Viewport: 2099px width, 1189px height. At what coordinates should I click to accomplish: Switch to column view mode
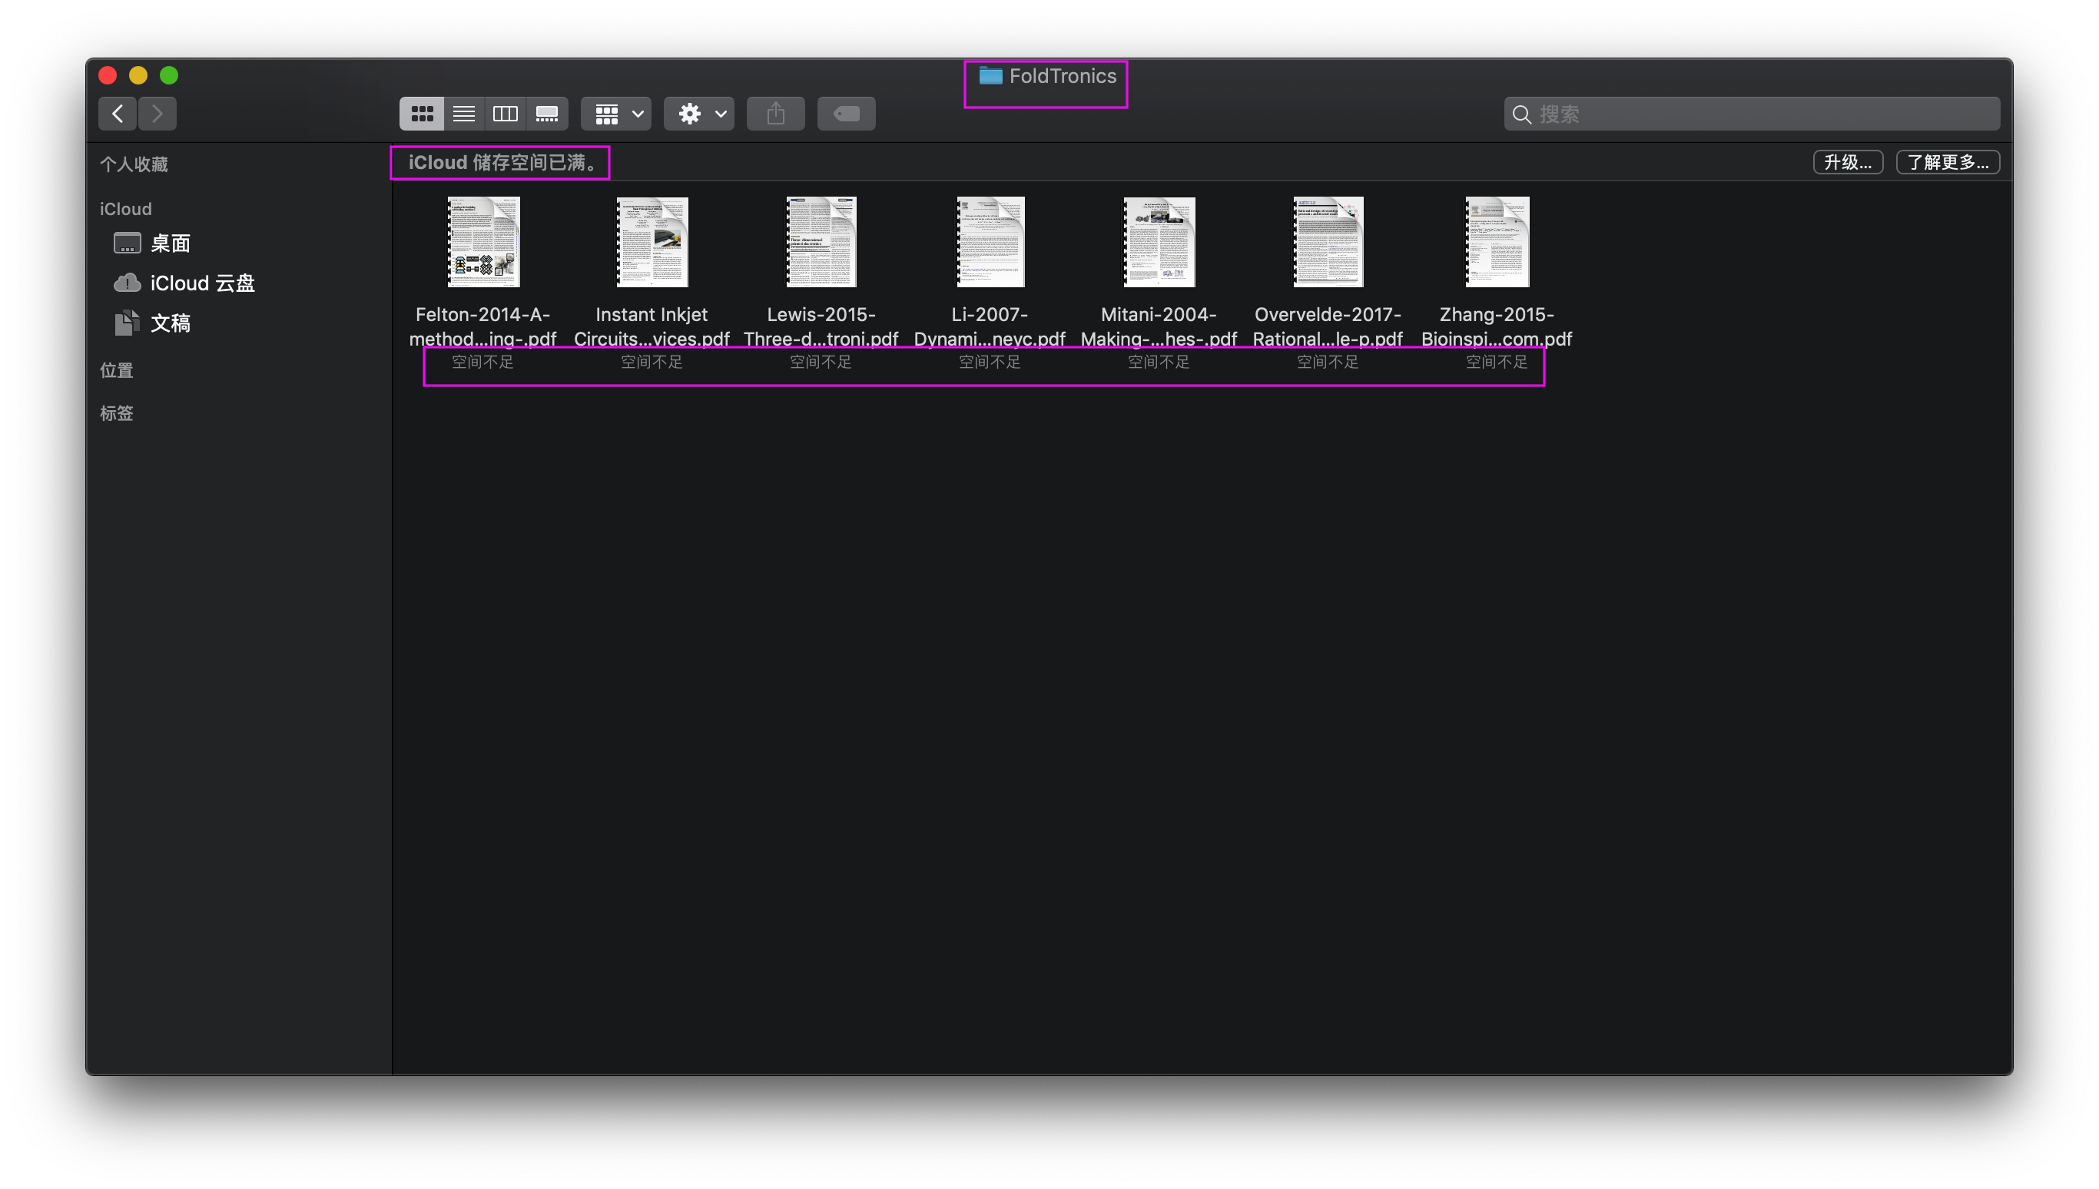point(505,114)
